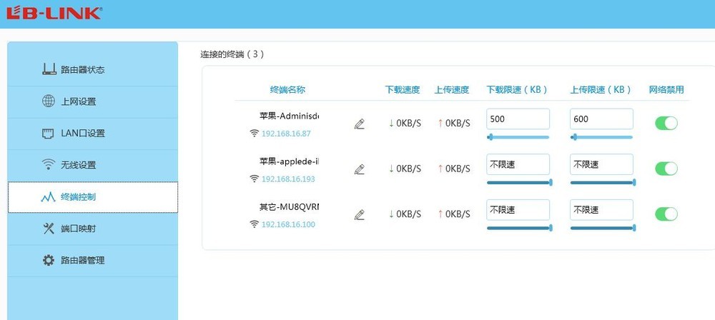This screenshot has width=715, height=320.
Task: Edit name of 苹果-Adminisd device with pencil icon
Action: click(360, 124)
